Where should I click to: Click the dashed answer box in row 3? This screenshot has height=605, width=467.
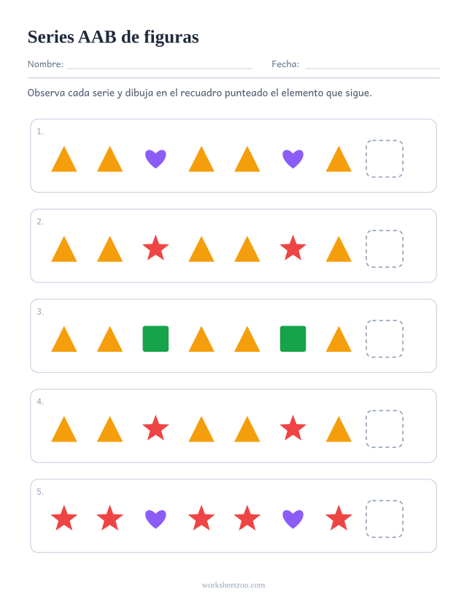pos(385,339)
